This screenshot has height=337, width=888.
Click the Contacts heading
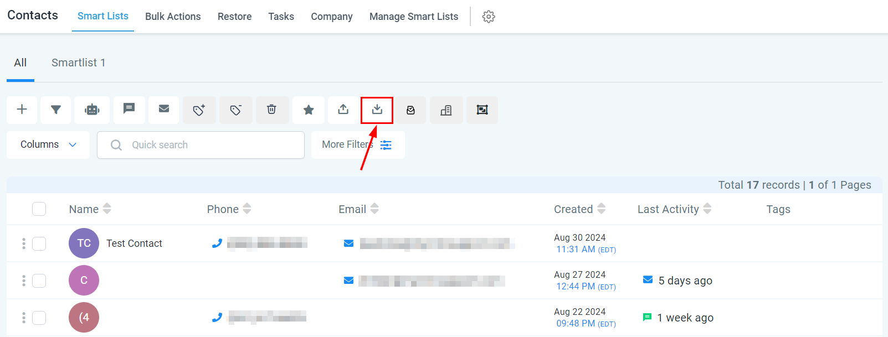(33, 15)
